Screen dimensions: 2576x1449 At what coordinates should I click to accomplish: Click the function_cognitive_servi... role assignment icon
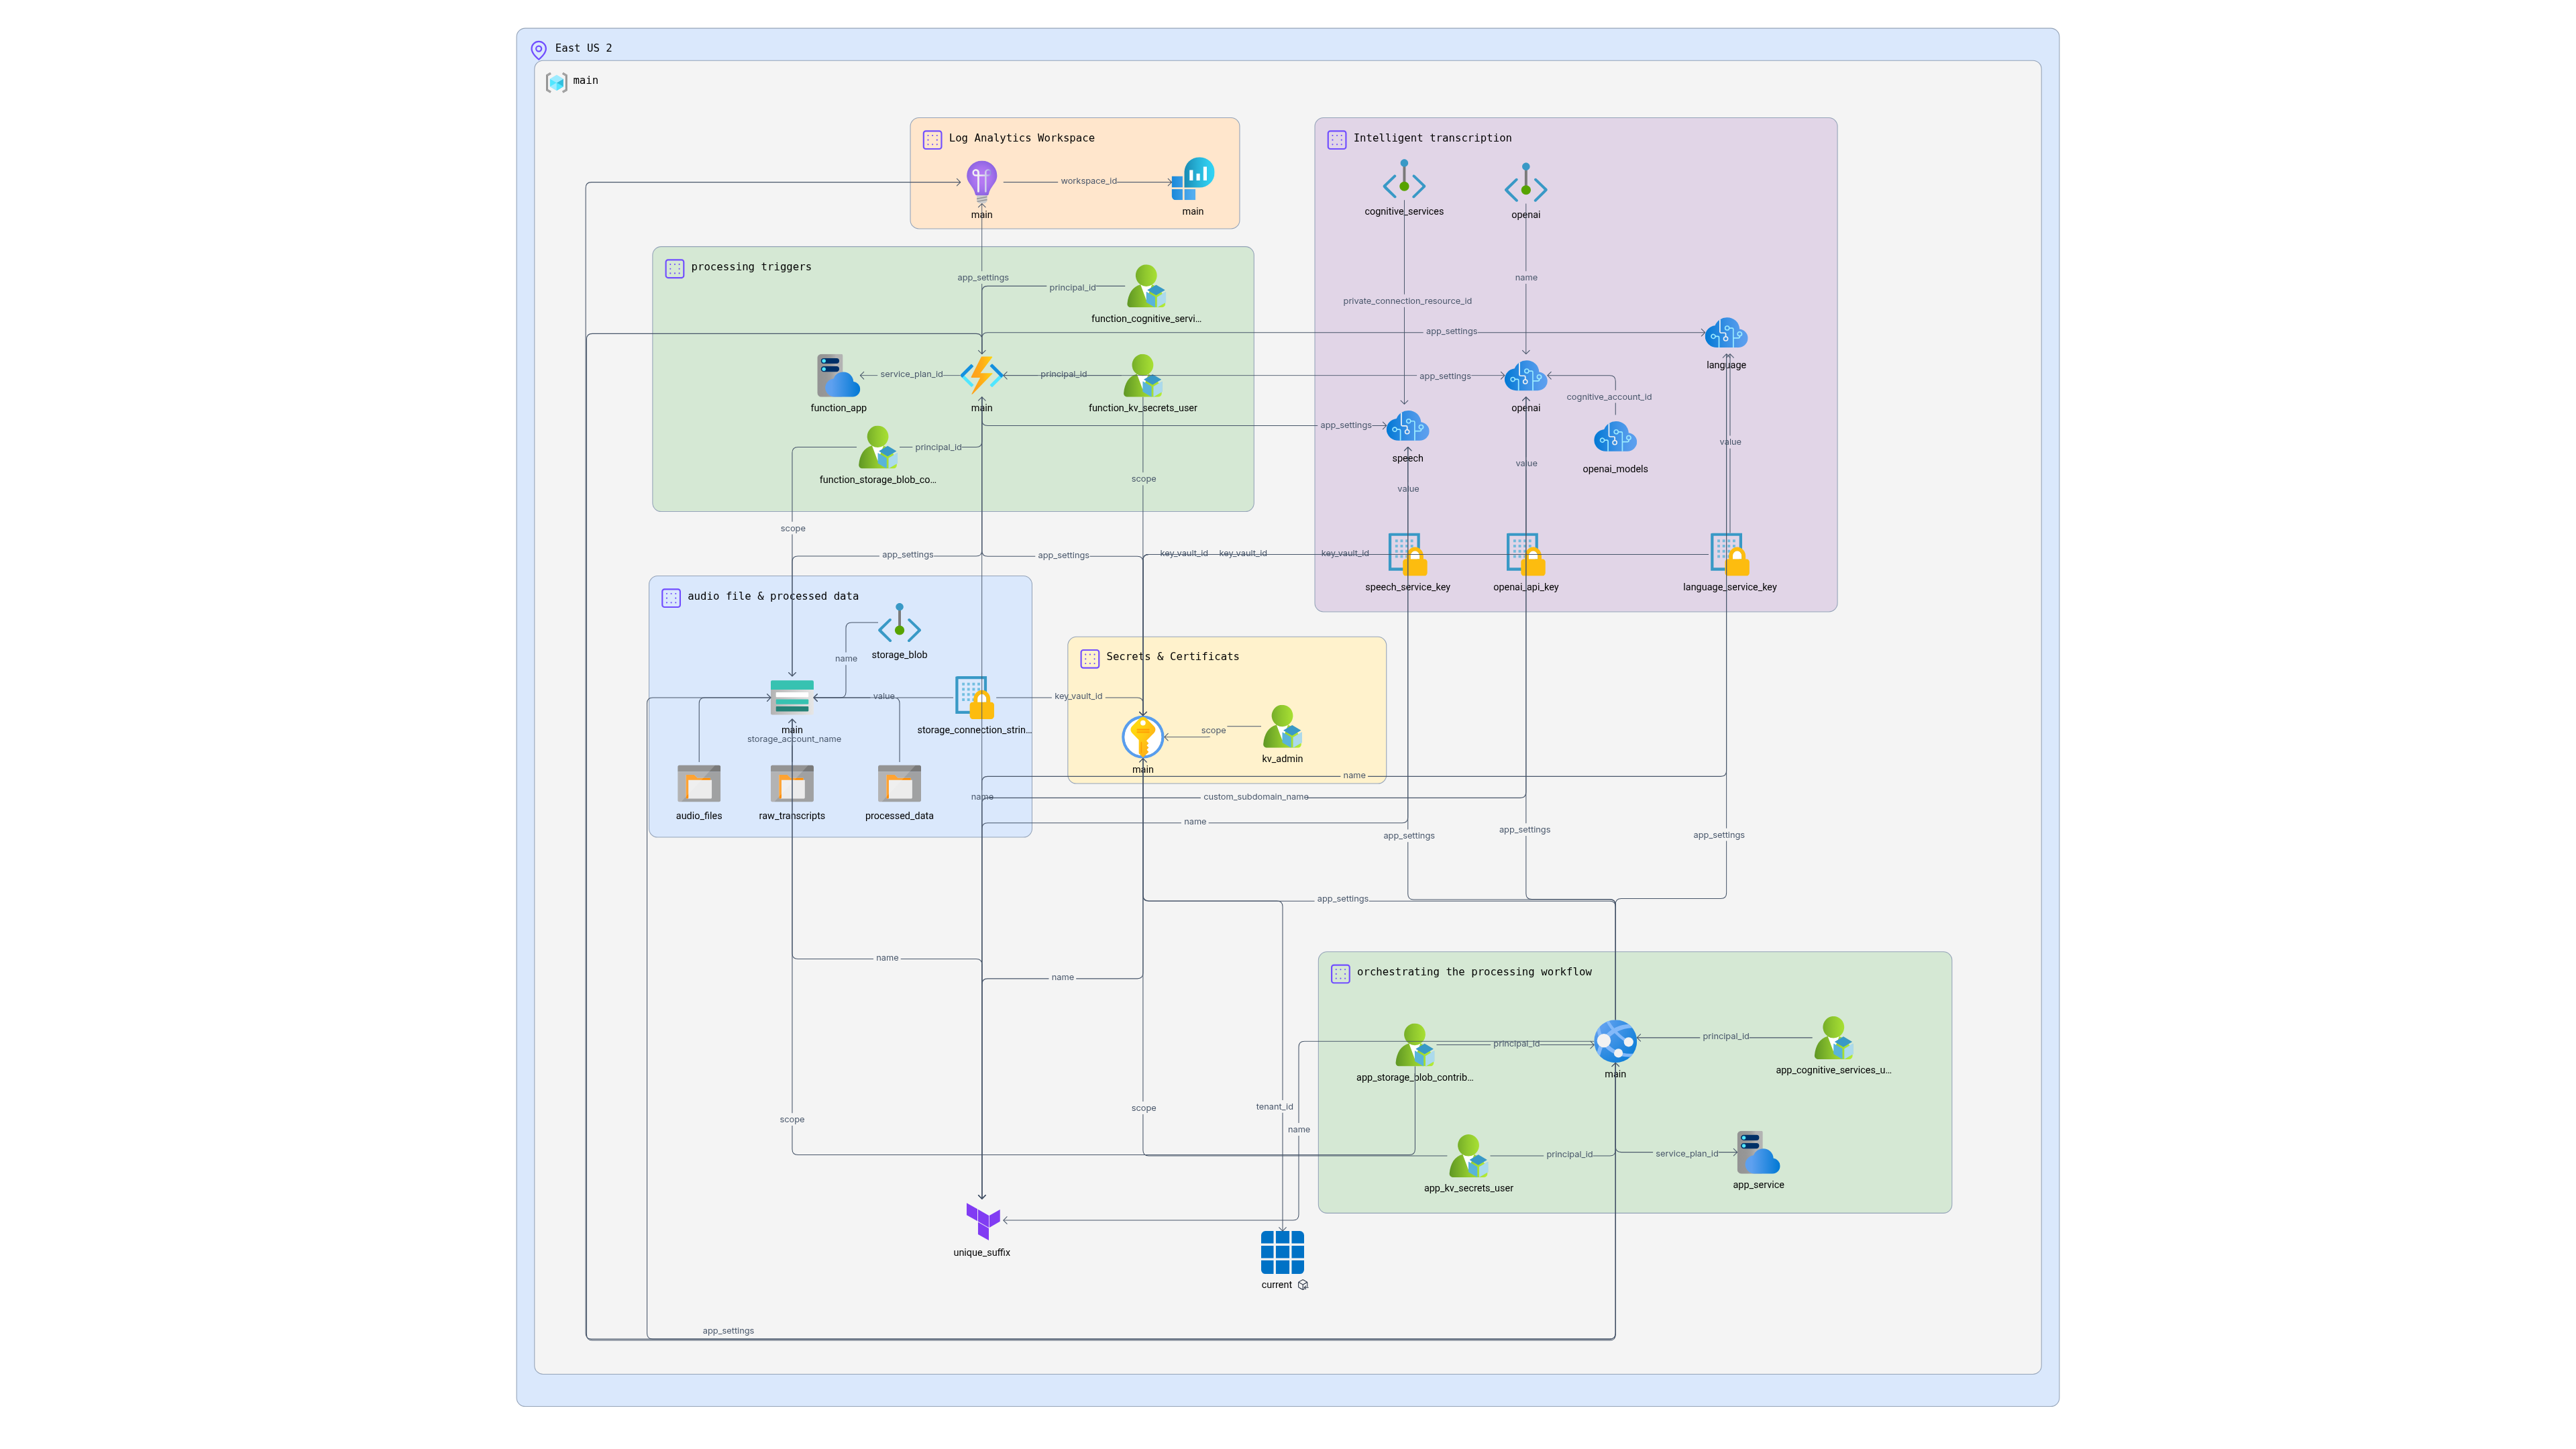pos(1146,287)
